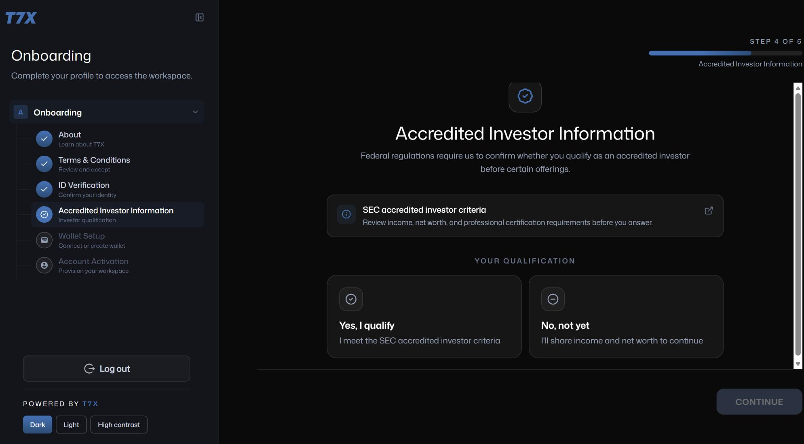804x444 pixels.
Task: Click the CONTINUE button
Action: (x=759, y=402)
